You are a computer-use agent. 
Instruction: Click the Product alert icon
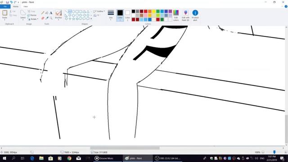point(195,15)
